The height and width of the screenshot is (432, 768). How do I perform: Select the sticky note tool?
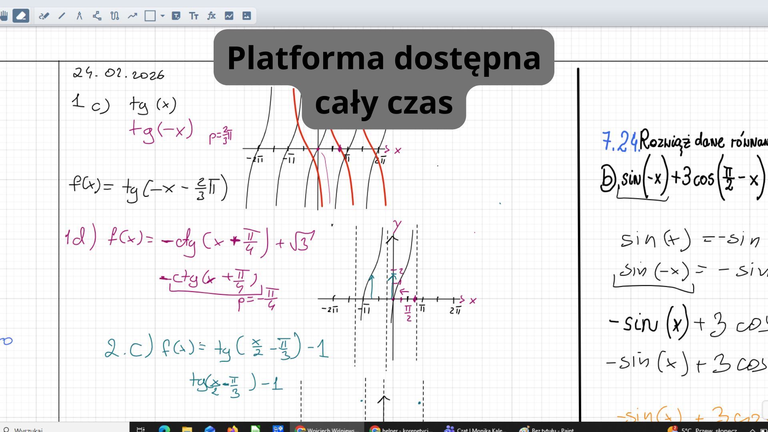(x=176, y=16)
